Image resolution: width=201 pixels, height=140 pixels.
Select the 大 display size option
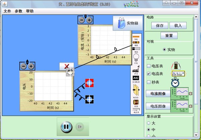click(x=148, y=123)
